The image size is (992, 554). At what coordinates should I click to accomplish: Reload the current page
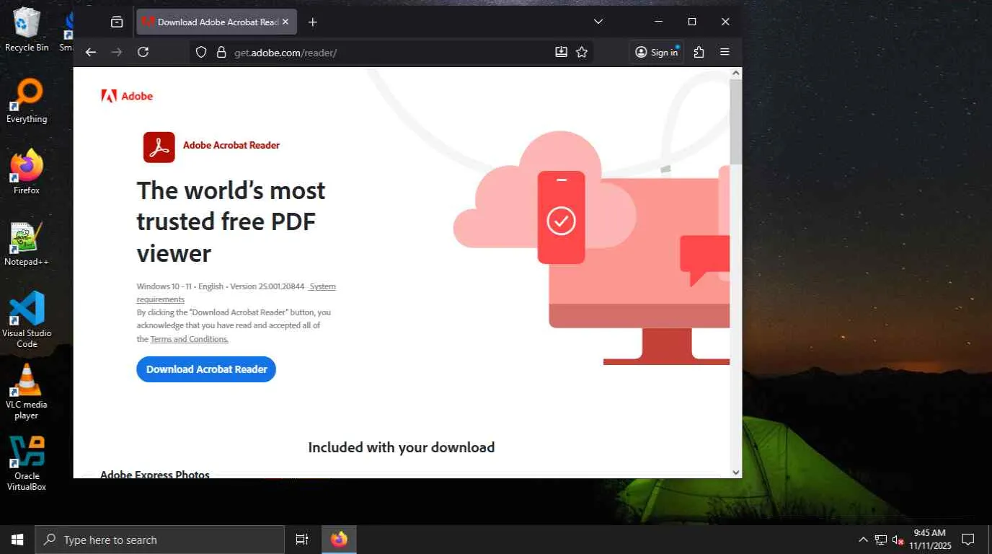[143, 52]
